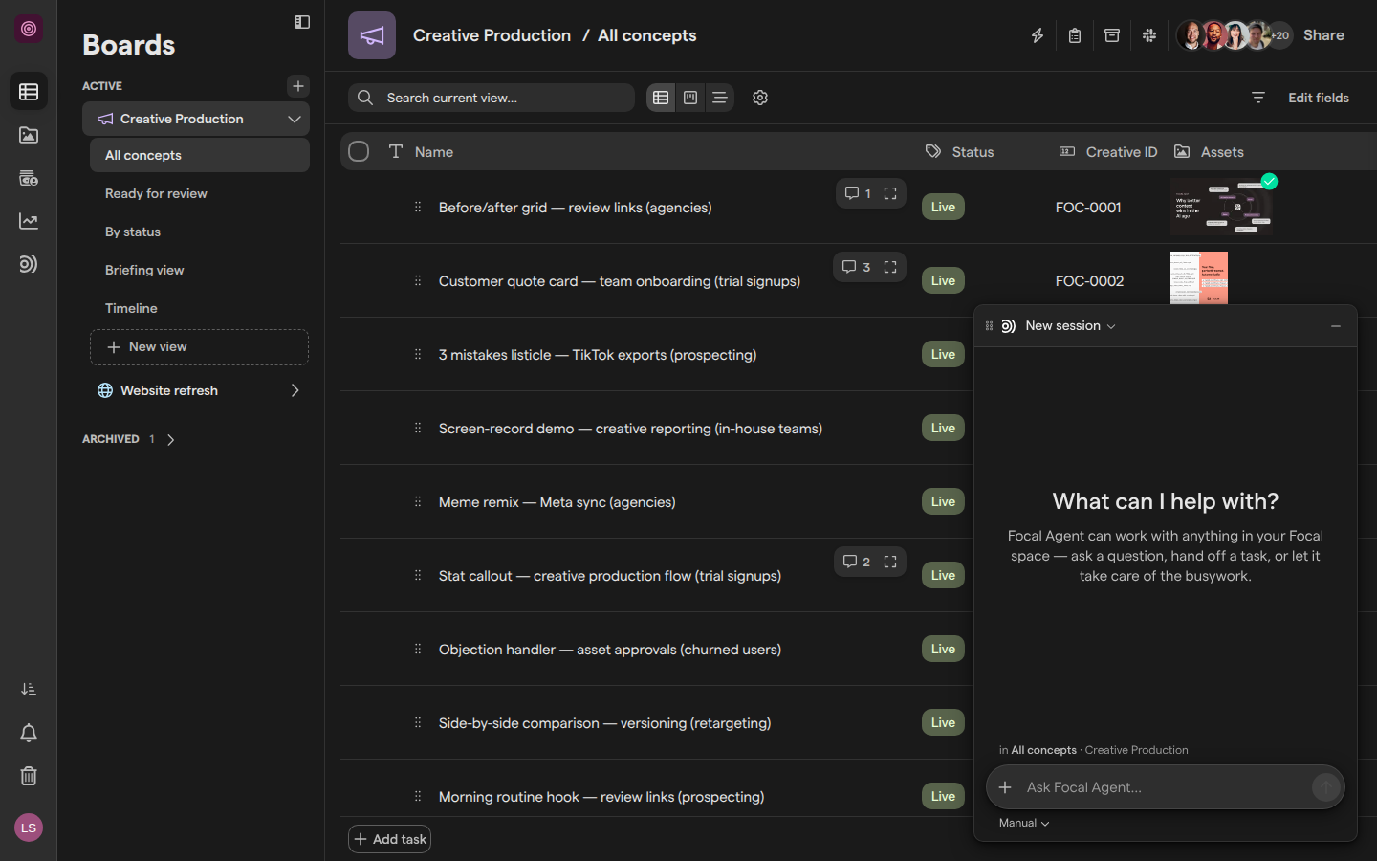
Task: Open the archive box icon in top bar
Action: pyautogui.click(x=1112, y=35)
